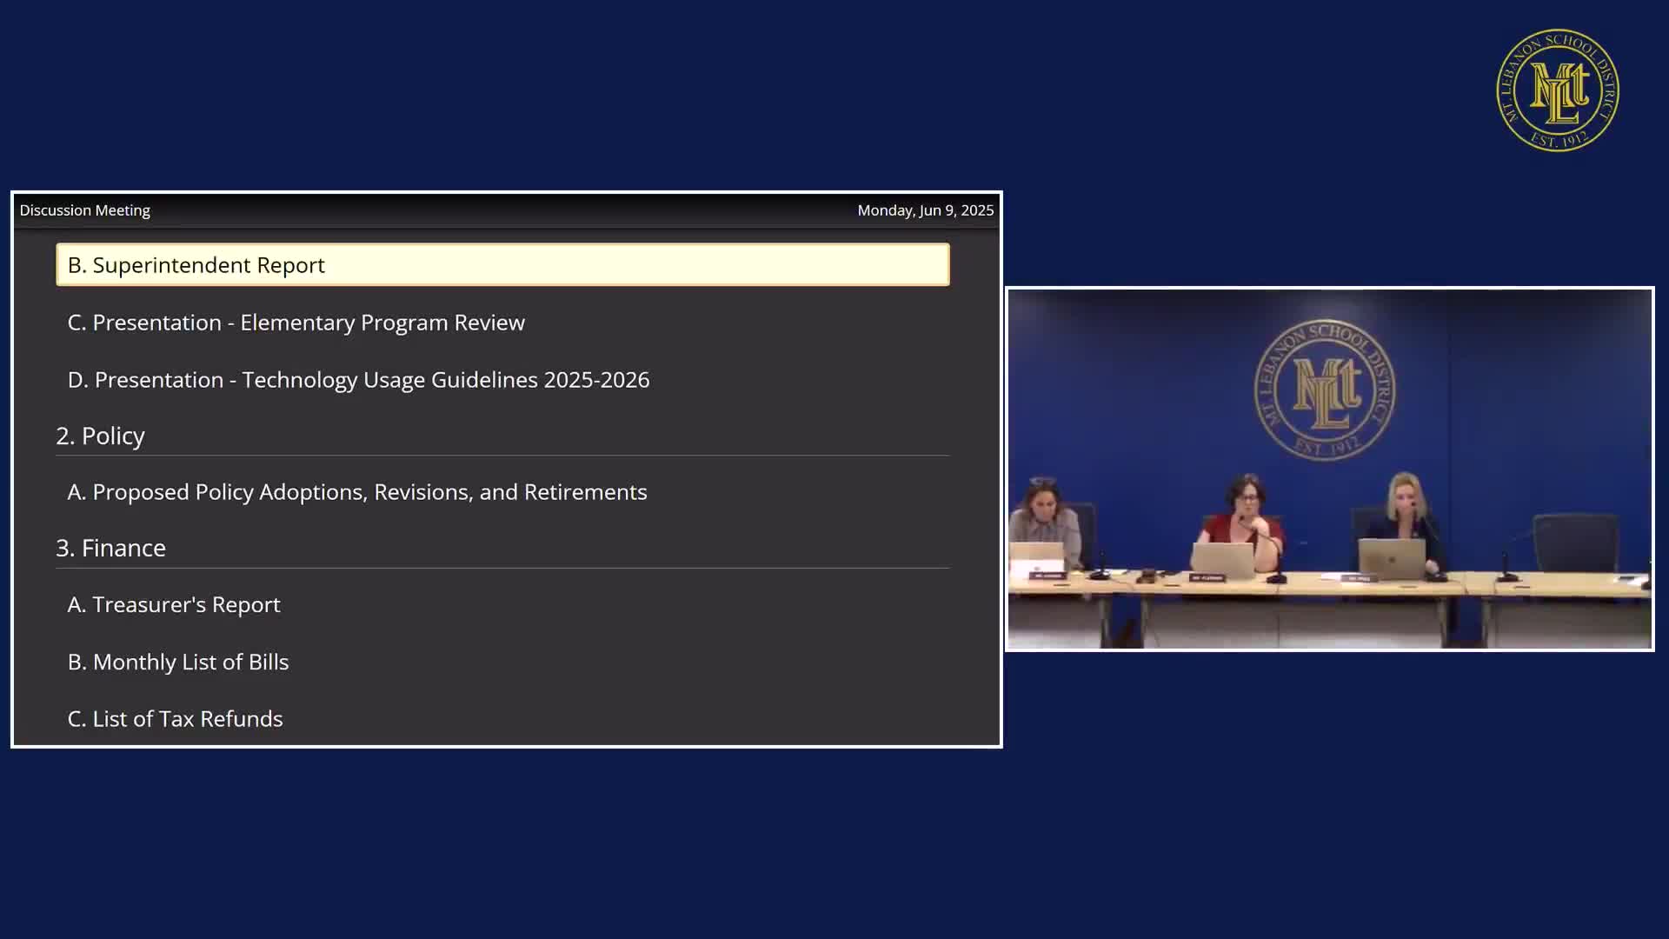This screenshot has height=939, width=1669.
Task: Open Proposed Policy Adoptions, Revisions, and Retirements
Action: (357, 492)
